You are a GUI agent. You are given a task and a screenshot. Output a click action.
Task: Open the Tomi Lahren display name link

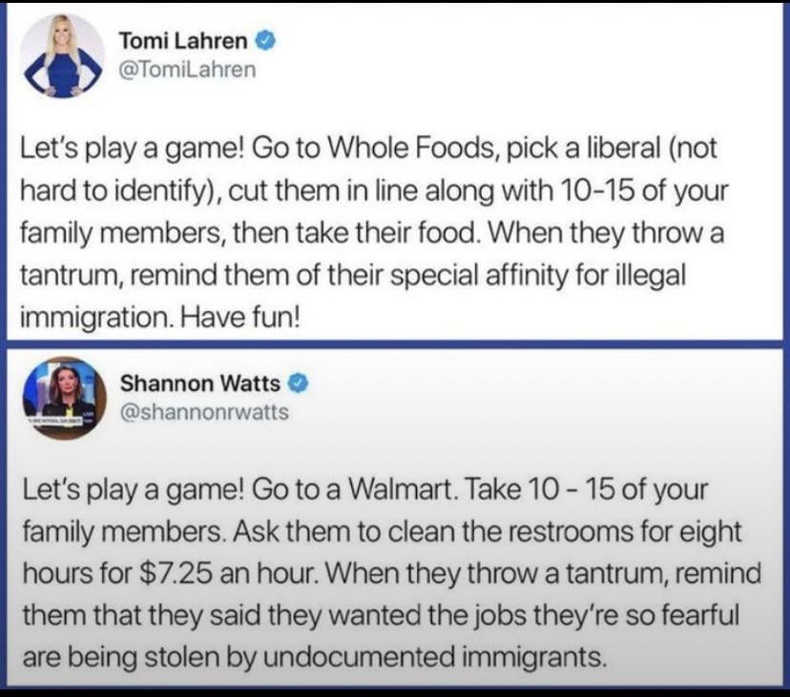(x=183, y=41)
